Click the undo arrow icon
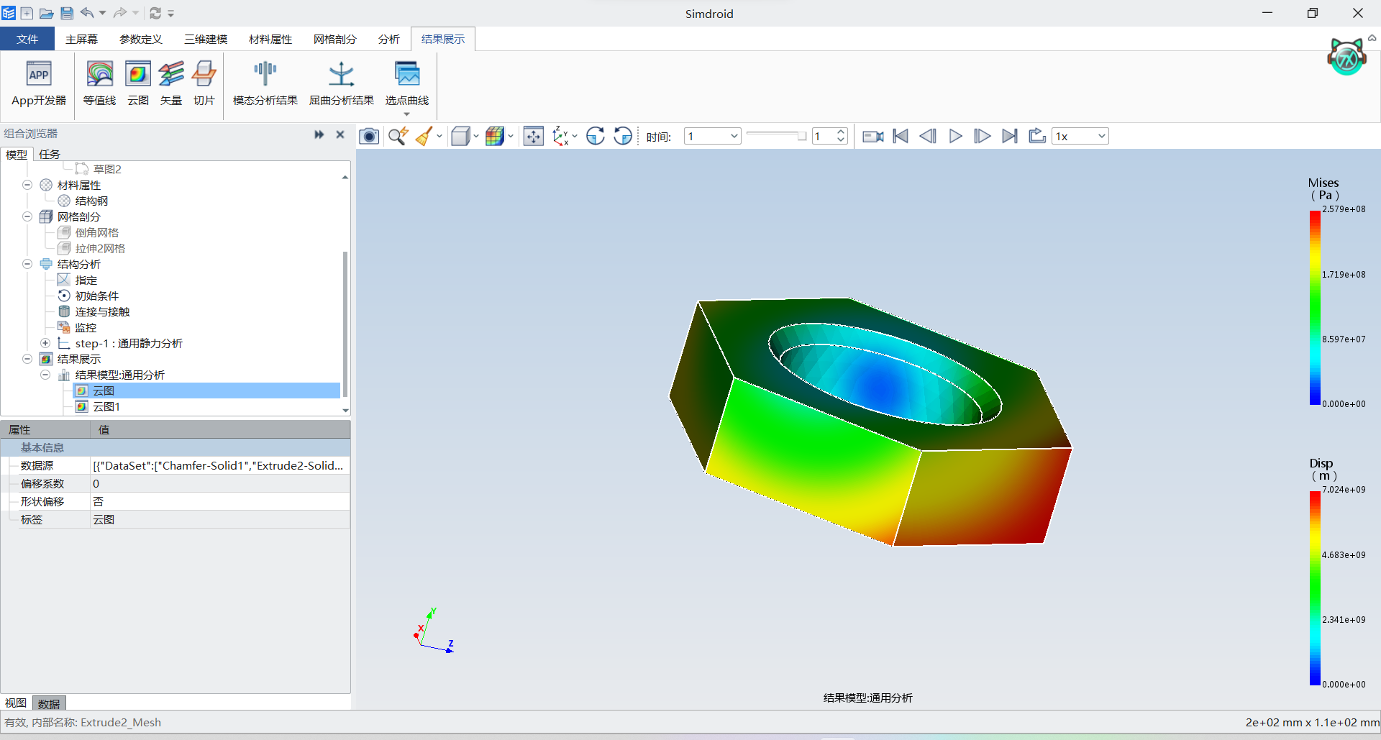1381x740 pixels. (87, 13)
